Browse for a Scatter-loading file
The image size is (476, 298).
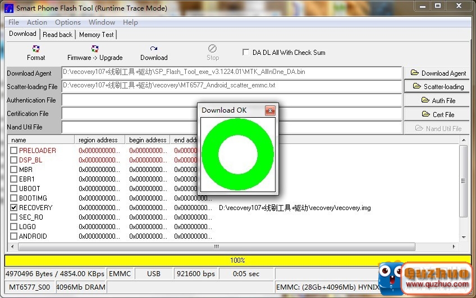[437, 86]
